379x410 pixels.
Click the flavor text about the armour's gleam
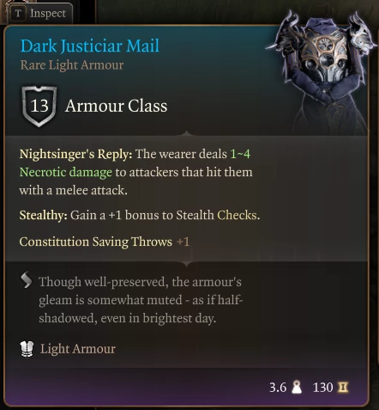click(141, 300)
